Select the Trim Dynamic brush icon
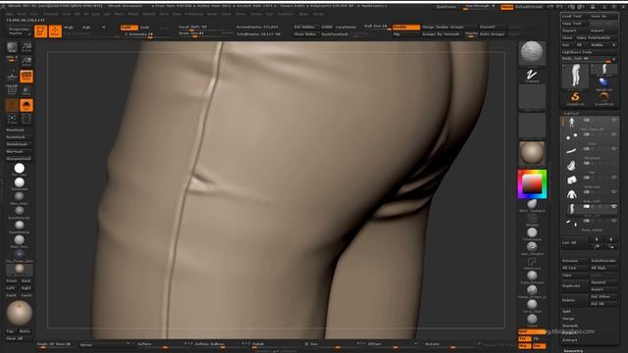Viewport: 628px width, 353px height. tap(532, 233)
